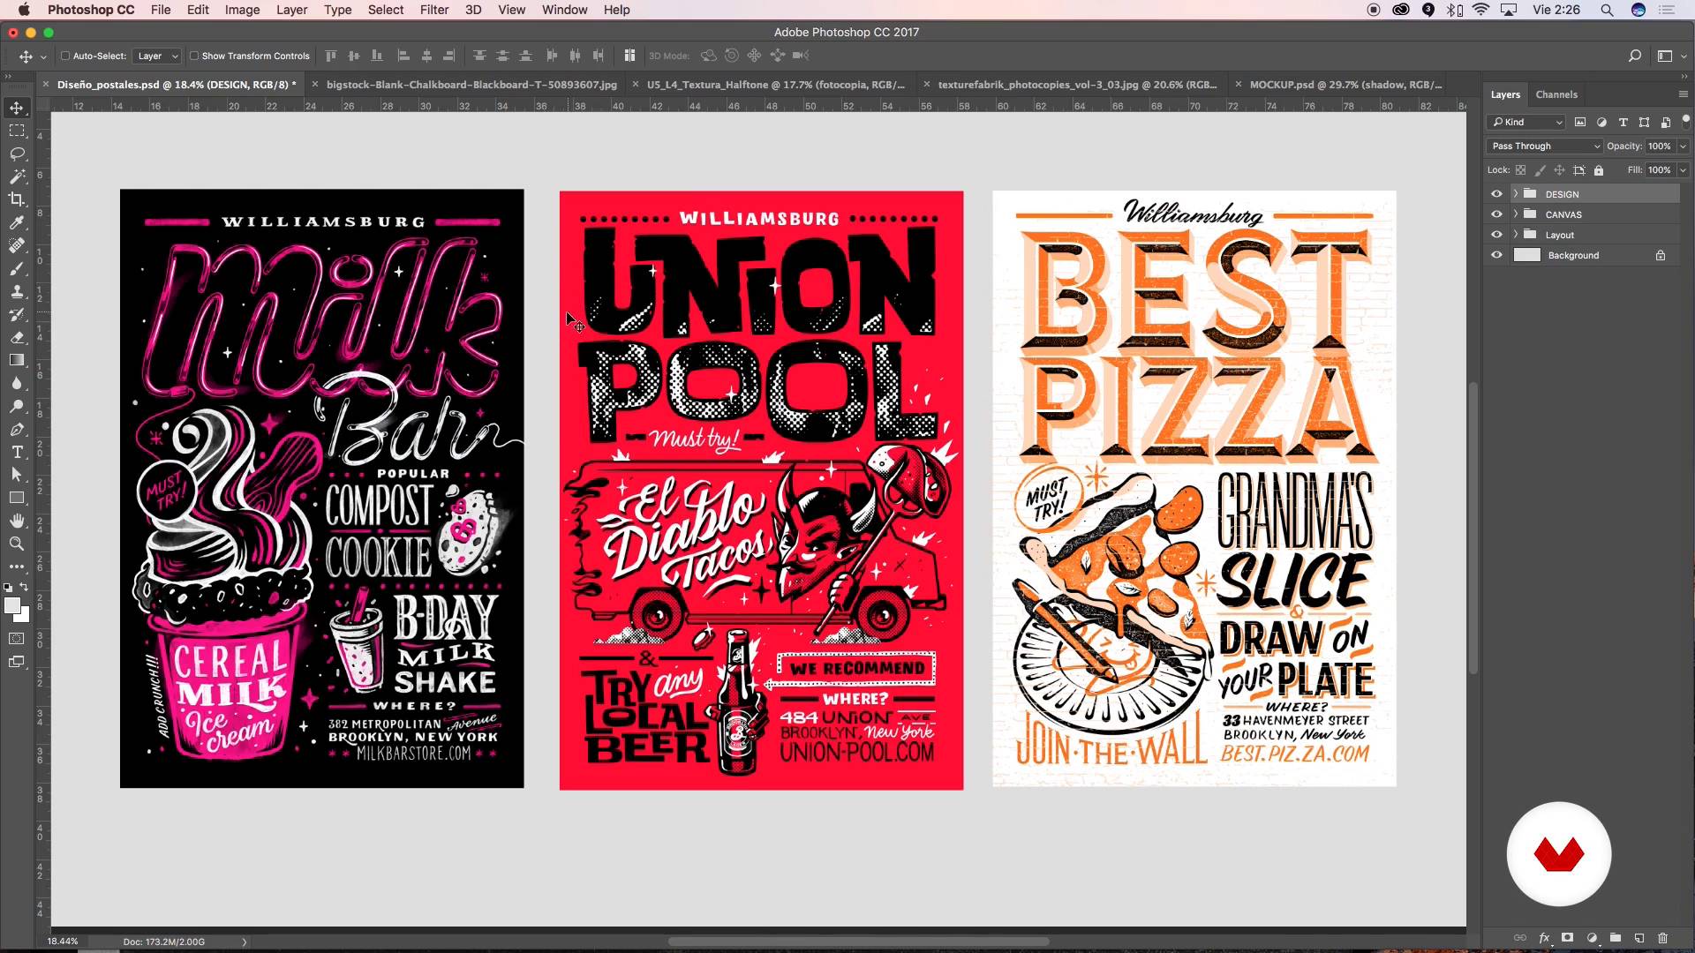Viewport: 1695px width, 953px height.
Task: Hide the DESIGN group visibility
Action: pos(1496,194)
